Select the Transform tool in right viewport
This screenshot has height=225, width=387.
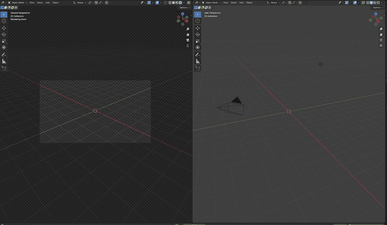198,47
